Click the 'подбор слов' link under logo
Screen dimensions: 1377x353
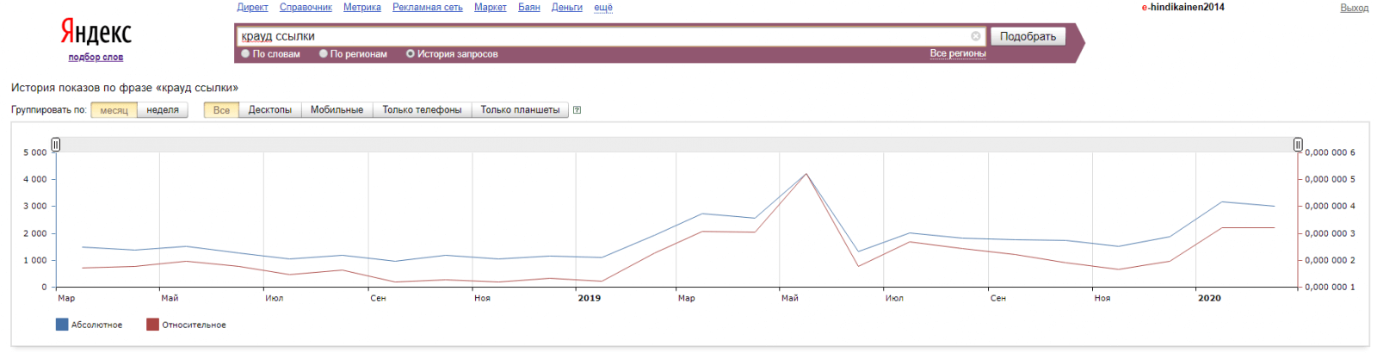tap(96, 58)
